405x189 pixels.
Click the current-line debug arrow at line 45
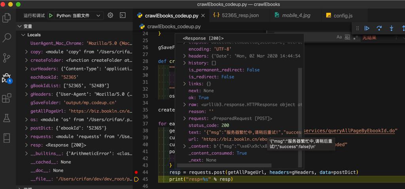[136, 179]
